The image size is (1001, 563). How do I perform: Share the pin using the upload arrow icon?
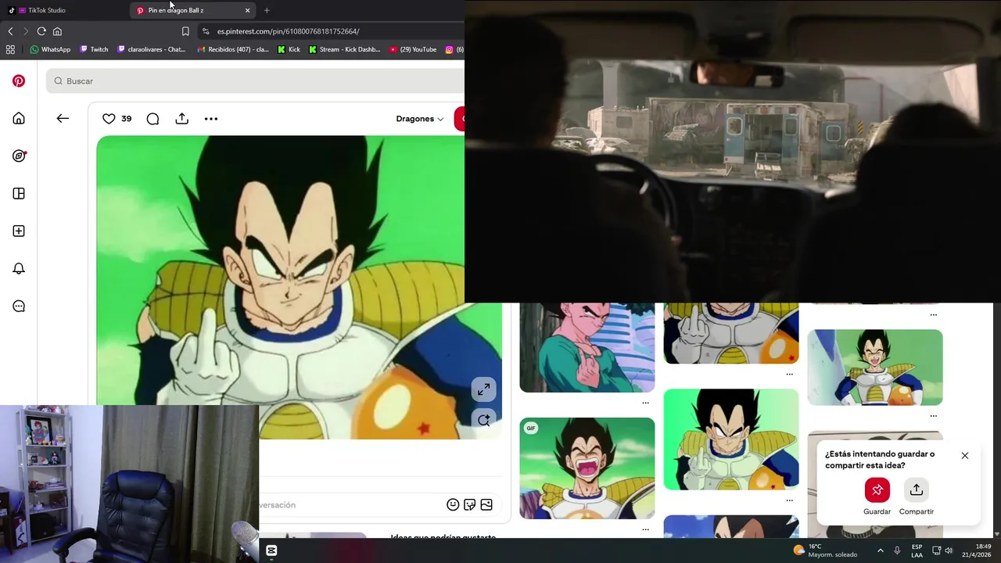(x=181, y=119)
